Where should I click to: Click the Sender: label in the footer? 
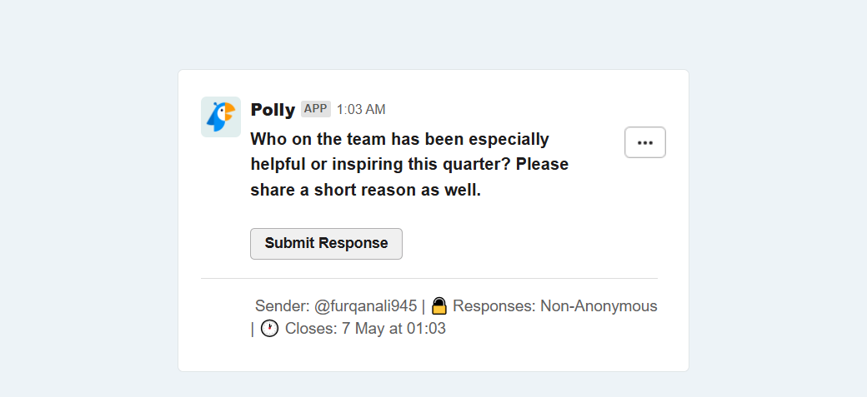coord(282,306)
